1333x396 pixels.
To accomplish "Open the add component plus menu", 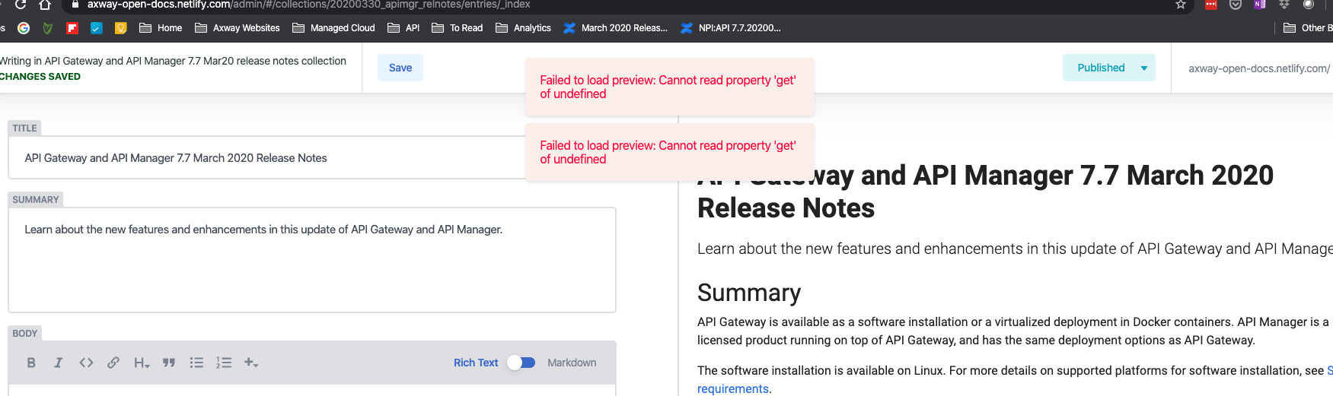I will point(251,363).
